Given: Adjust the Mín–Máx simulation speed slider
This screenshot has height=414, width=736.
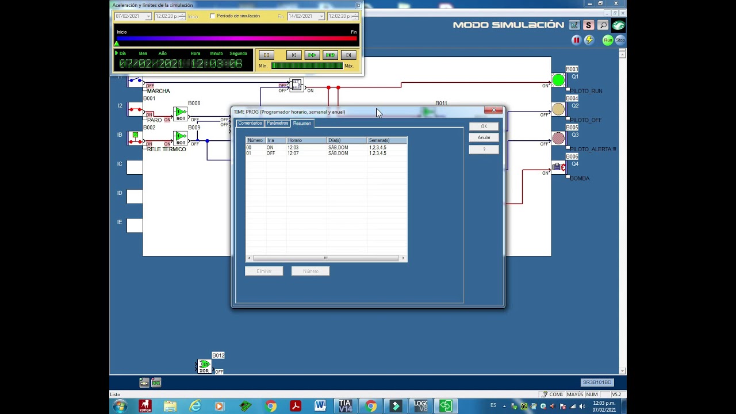Looking at the screenshot, I should point(307,66).
